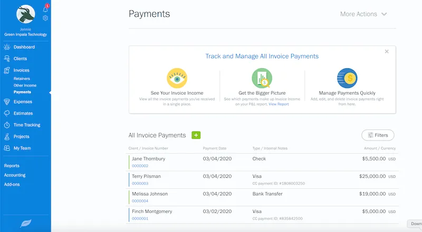Open invoice number 0000001 for Finch Montgomery
Screen dimensions: 422x232
coord(140,218)
